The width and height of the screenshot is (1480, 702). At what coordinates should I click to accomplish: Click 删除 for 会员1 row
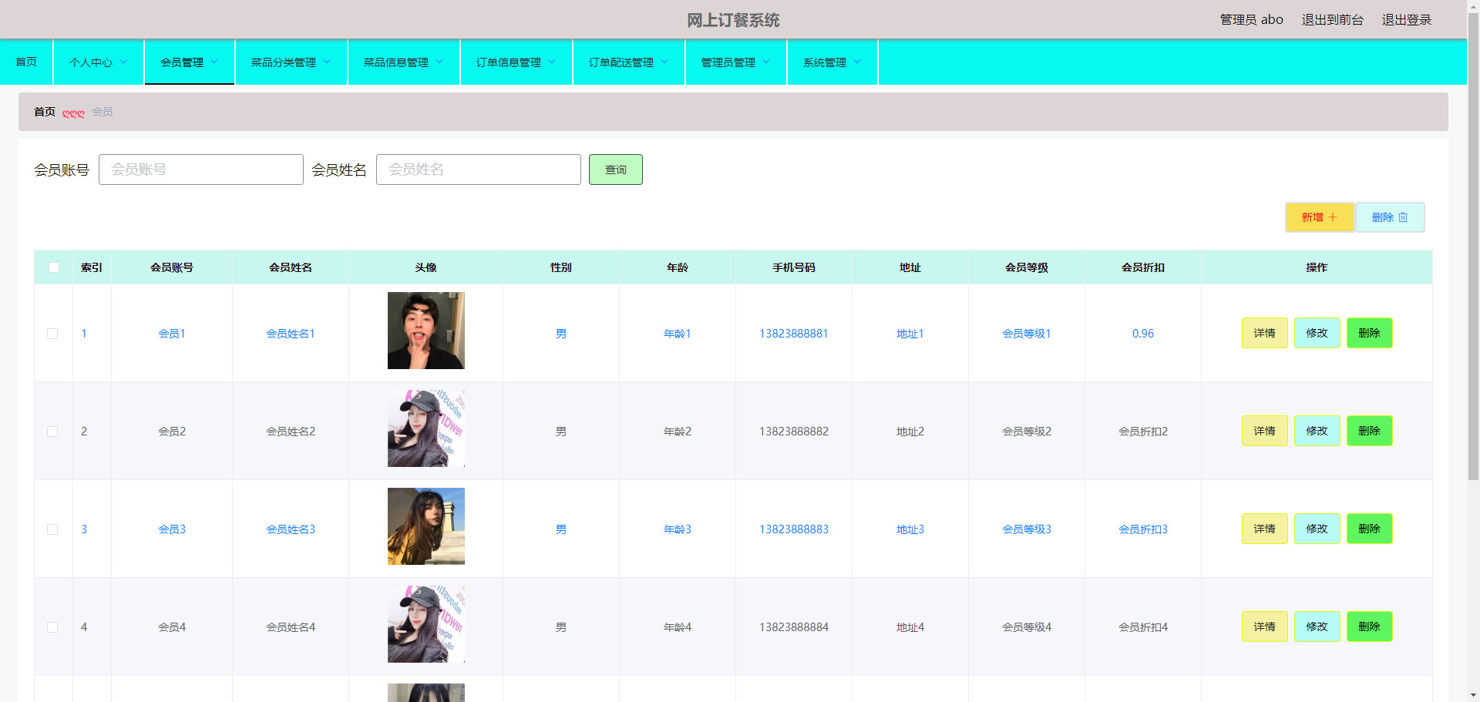(1370, 333)
